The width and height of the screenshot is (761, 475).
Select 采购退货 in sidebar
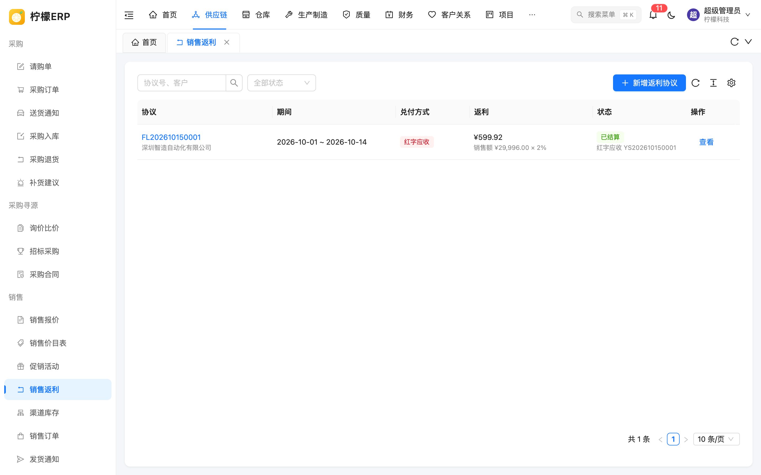click(x=58, y=160)
